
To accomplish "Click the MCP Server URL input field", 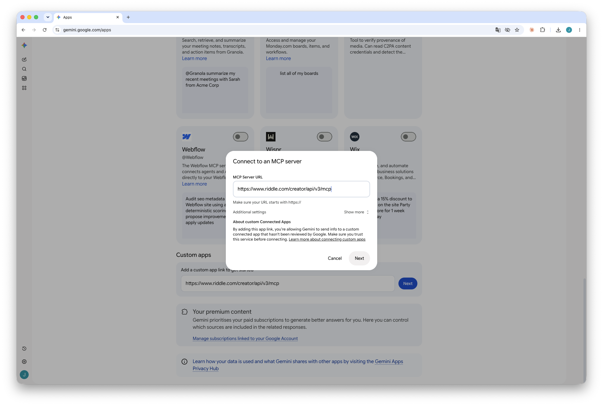I will (x=301, y=189).
